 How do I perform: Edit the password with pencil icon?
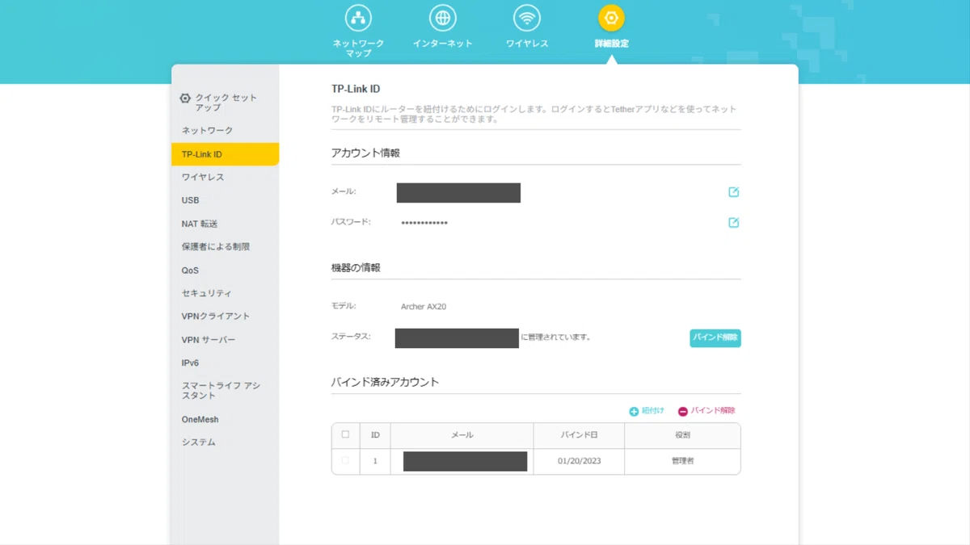coord(734,222)
